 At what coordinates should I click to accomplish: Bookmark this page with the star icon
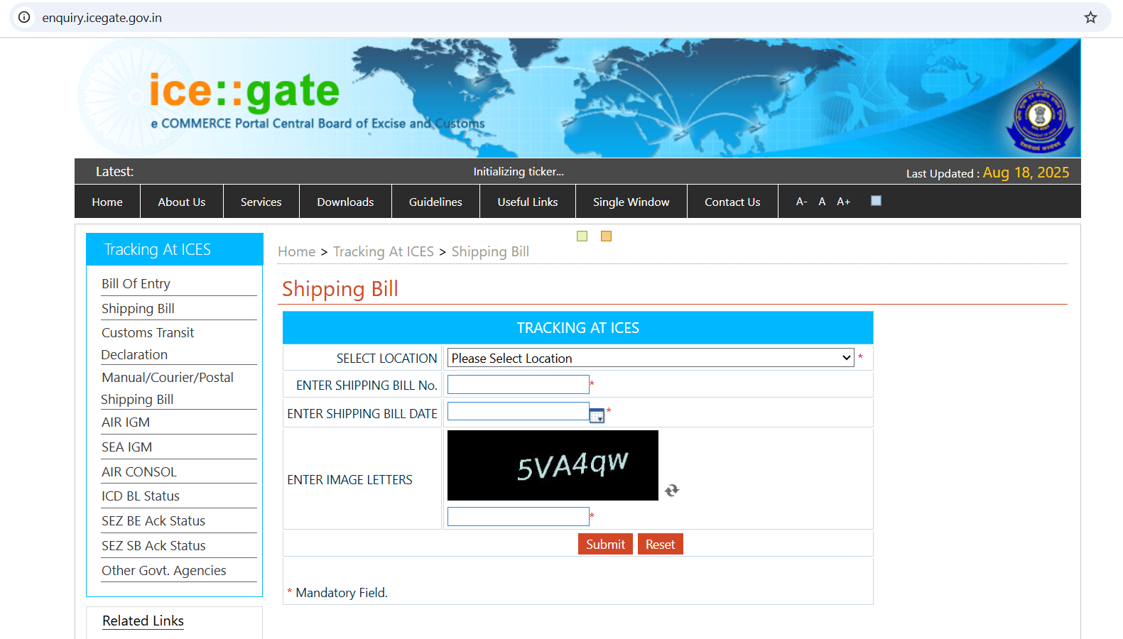1090,17
